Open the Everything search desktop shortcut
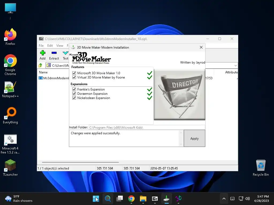This screenshot has width=274, height=205. (x=10, y=115)
